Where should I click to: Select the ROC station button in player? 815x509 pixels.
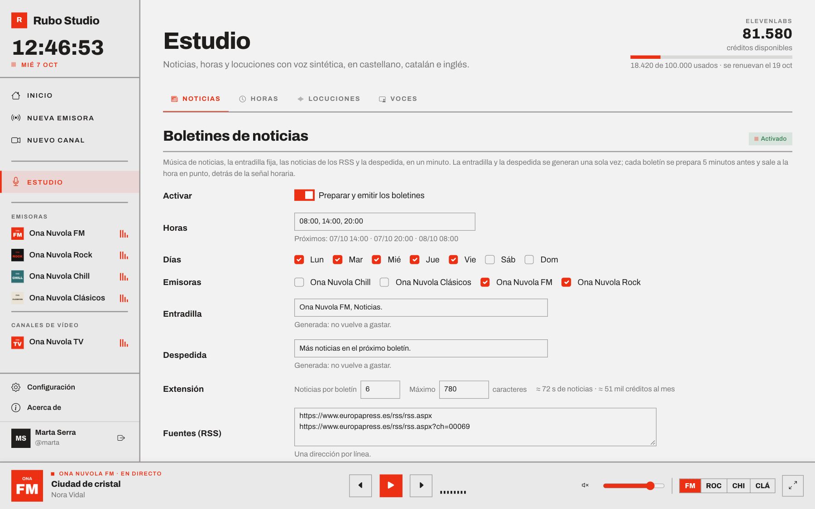tap(714, 486)
